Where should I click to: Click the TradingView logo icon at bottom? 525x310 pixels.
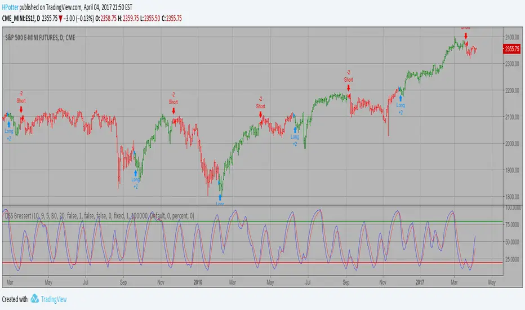[34, 299]
